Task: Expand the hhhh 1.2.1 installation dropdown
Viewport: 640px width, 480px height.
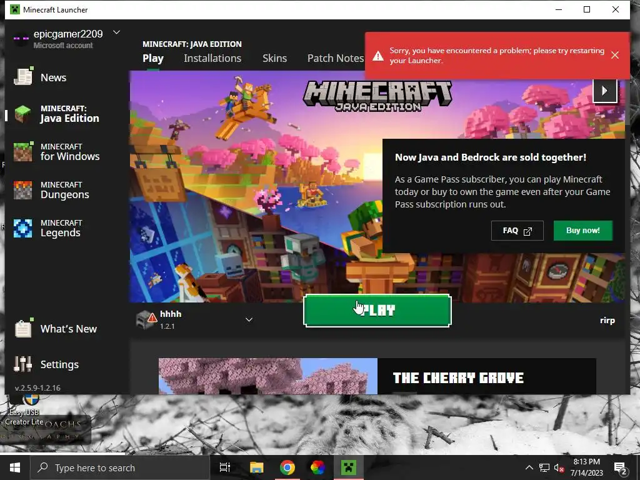Action: 249,319
